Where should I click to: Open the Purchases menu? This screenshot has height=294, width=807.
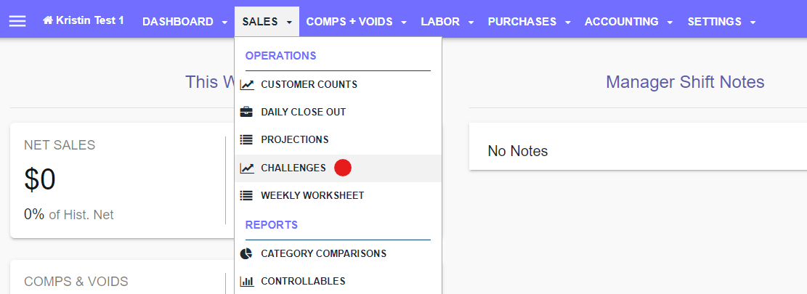(529, 22)
